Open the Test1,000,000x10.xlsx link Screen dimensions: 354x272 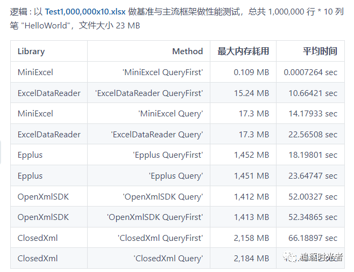click(85, 11)
